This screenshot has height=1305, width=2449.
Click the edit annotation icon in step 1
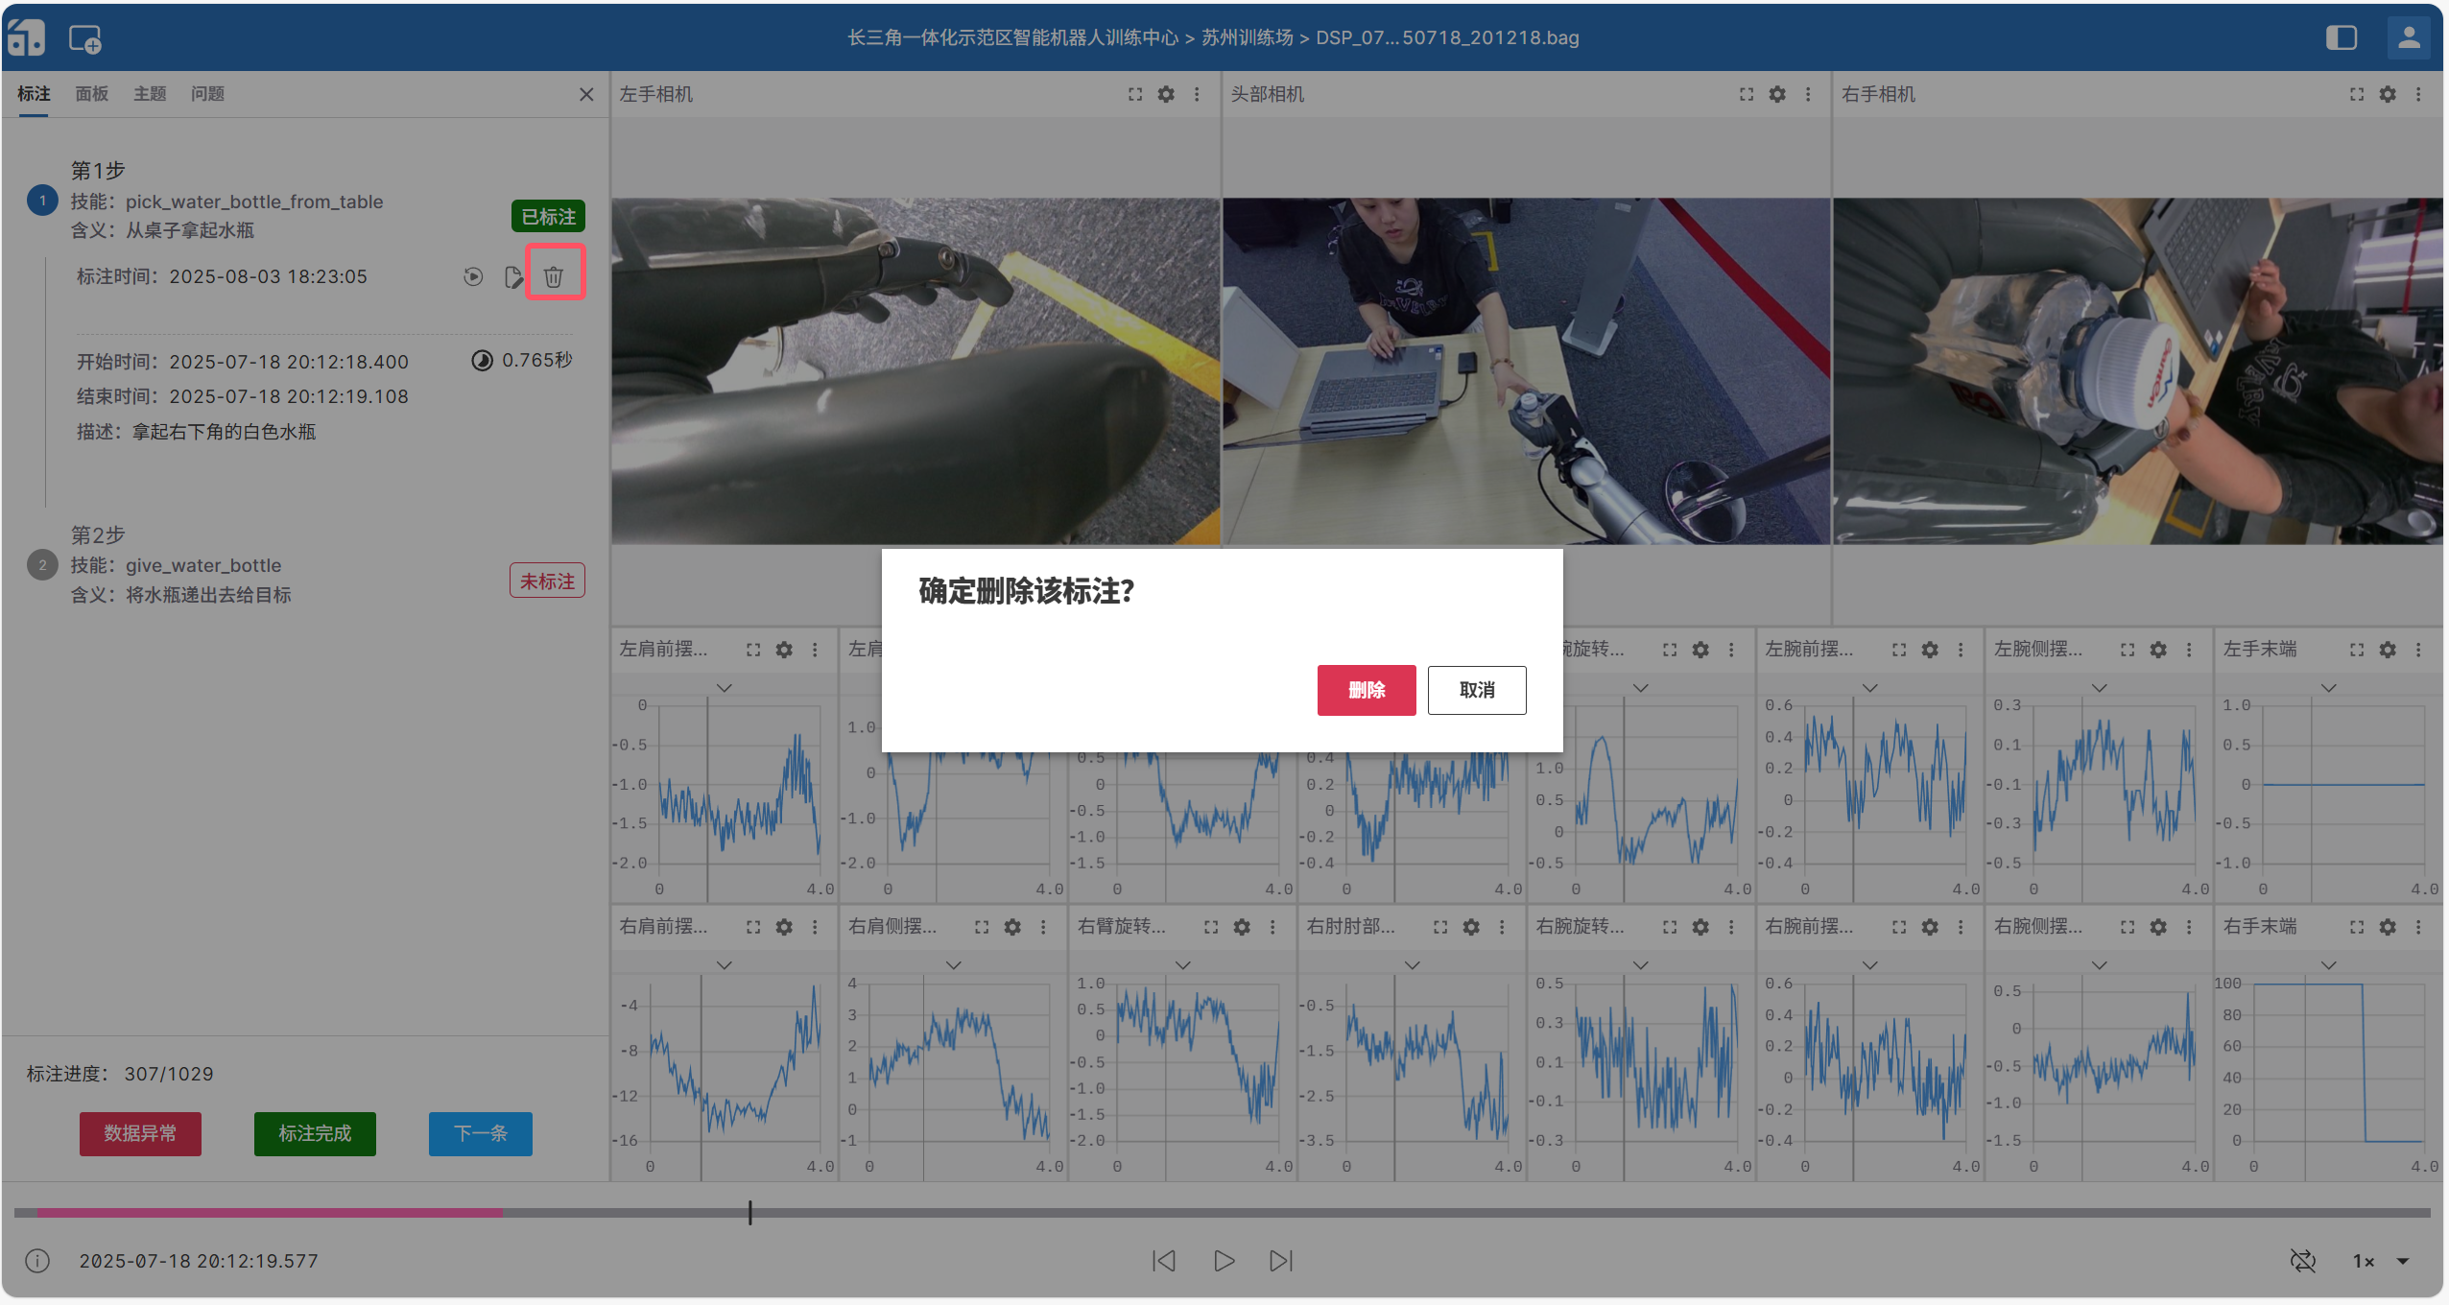click(513, 277)
